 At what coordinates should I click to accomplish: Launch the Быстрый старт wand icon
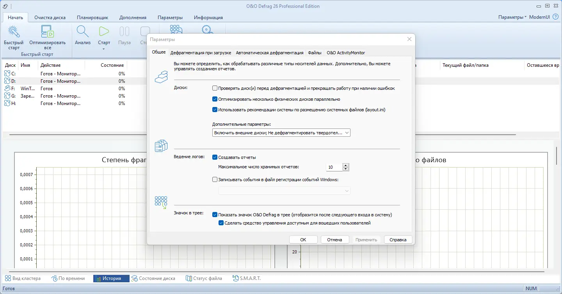pos(14,32)
